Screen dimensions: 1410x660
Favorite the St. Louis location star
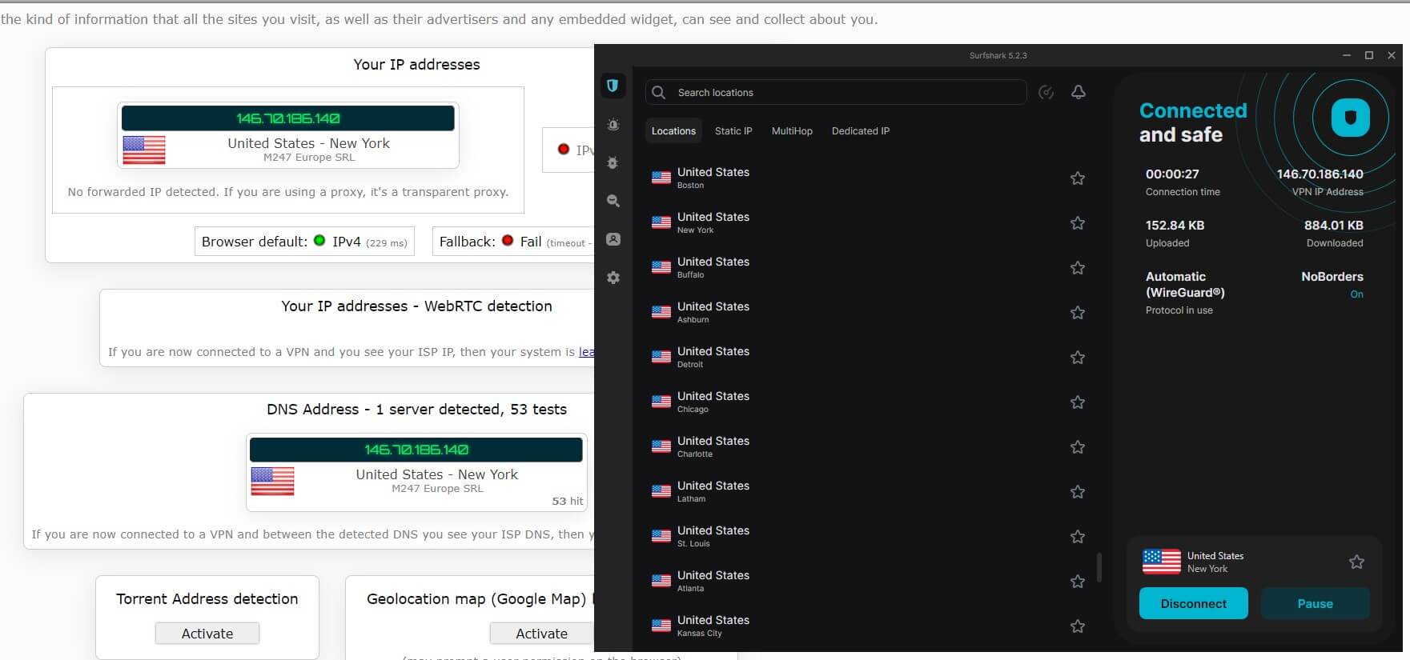1078,537
